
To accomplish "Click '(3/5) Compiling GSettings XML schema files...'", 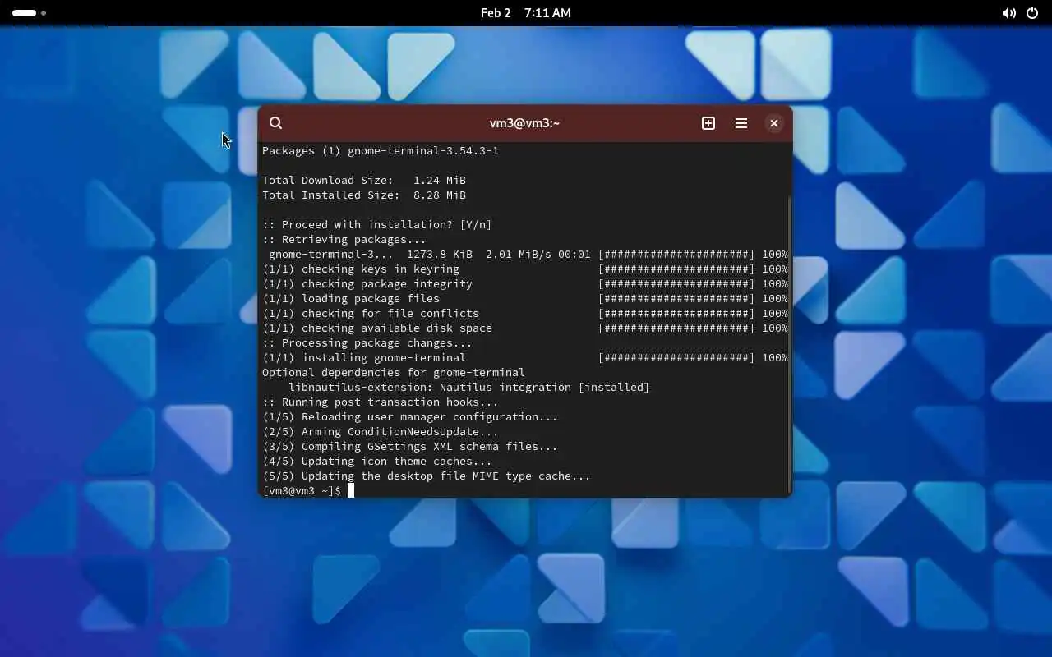I will [410, 446].
